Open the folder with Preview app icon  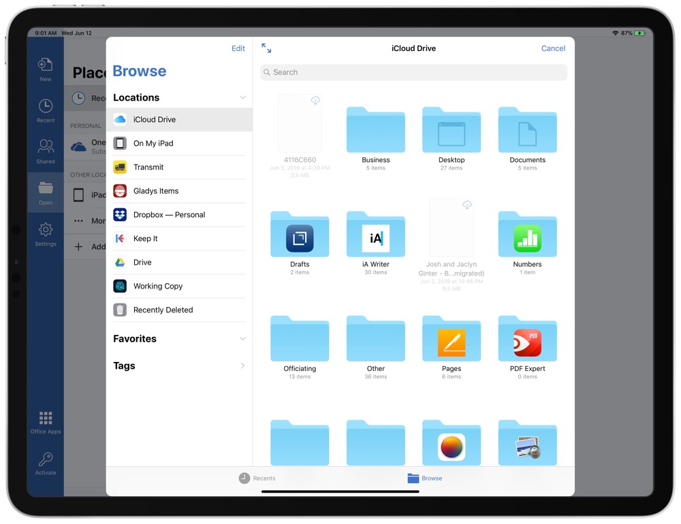527,443
